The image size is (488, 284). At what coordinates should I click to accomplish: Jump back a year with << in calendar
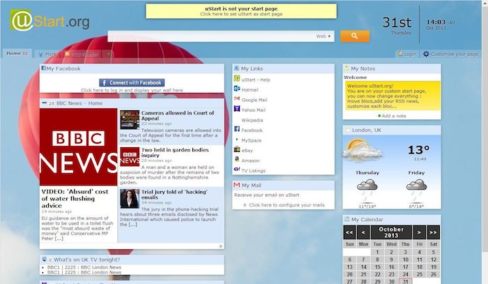pos(349,232)
